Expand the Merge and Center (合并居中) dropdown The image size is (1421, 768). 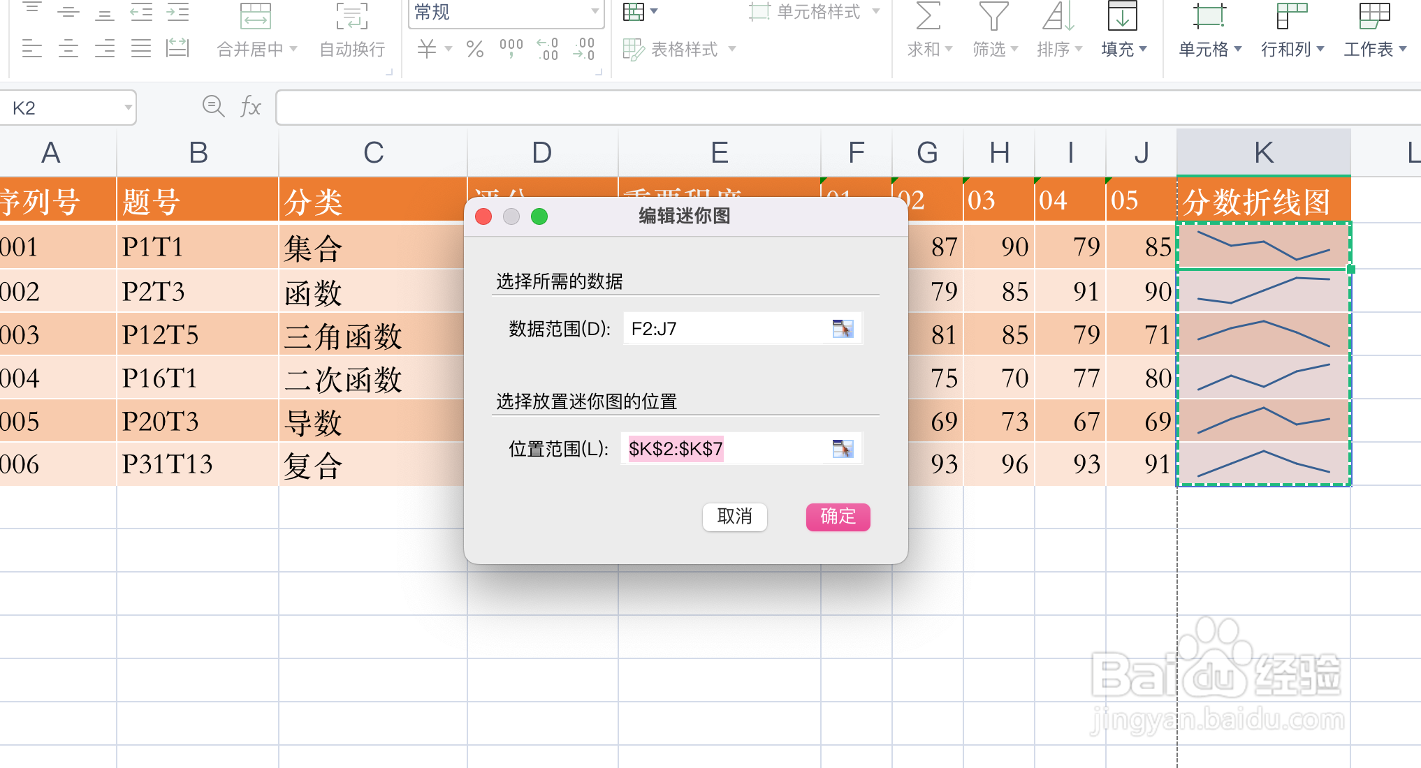point(293,49)
